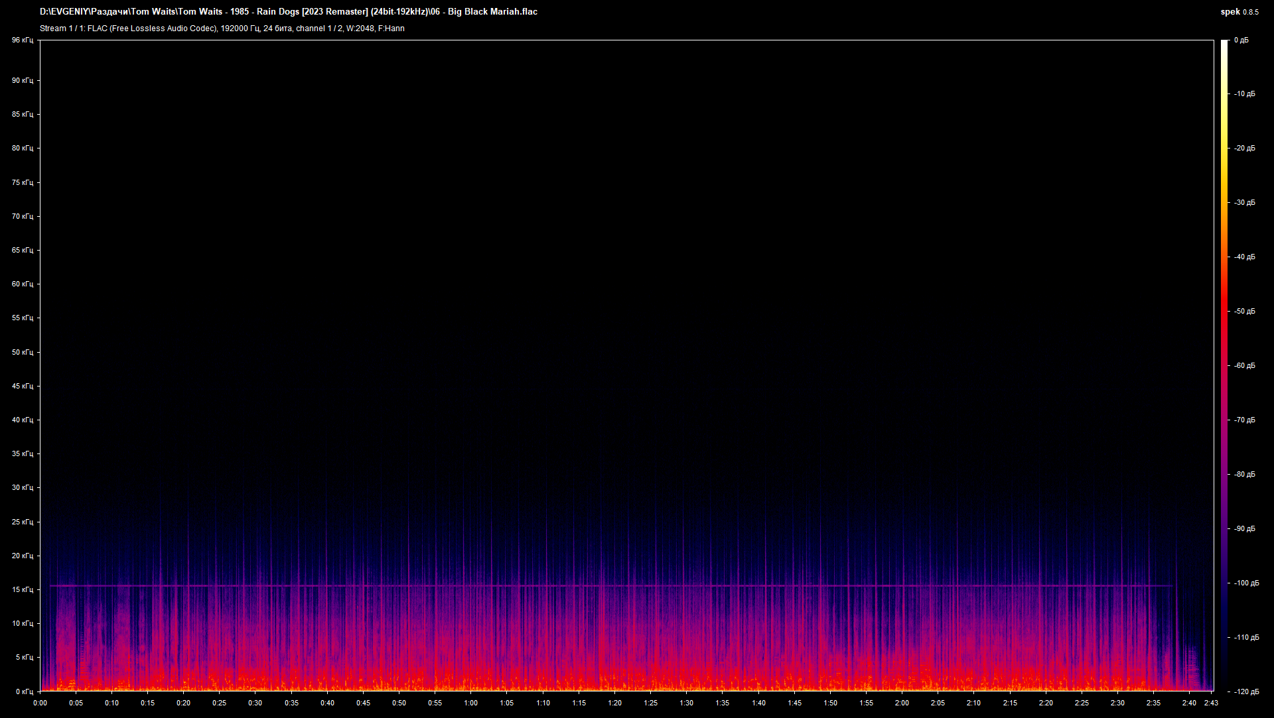Select the 96 кГц top frequency label

point(22,40)
